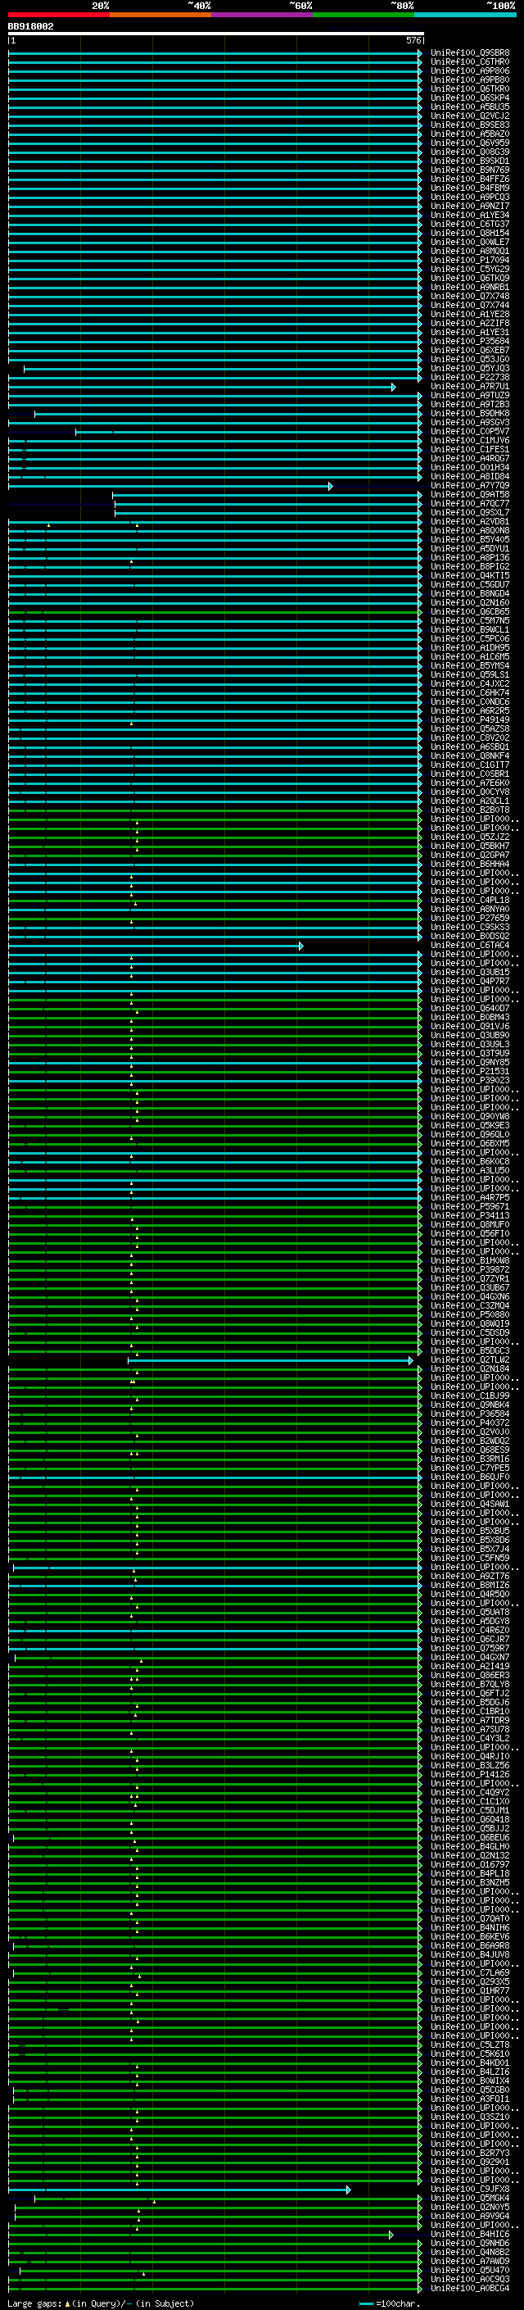Click the cyan ~100% identity legend segment
This screenshot has width=524, height=2310.
coord(465,15)
